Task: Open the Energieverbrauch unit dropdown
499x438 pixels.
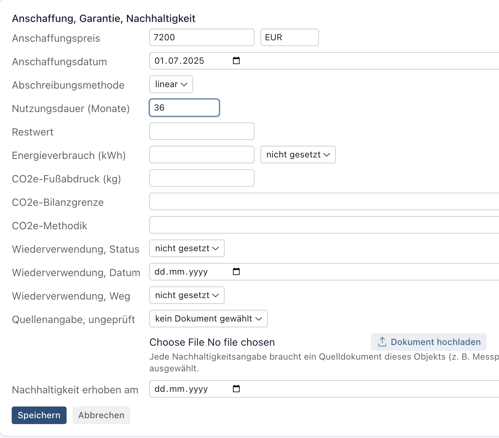Action: pyautogui.click(x=298, y=155)
